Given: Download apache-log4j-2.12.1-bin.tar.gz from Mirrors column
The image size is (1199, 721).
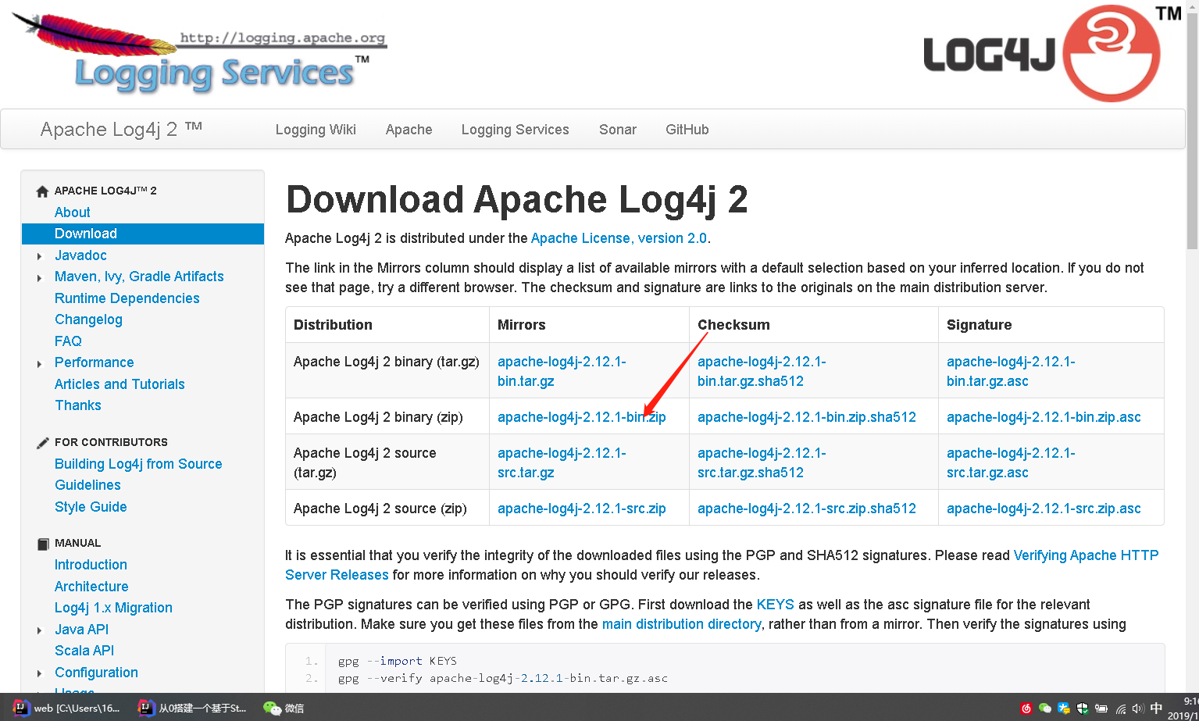Looking at the screenshot, I should coord(562,371).
